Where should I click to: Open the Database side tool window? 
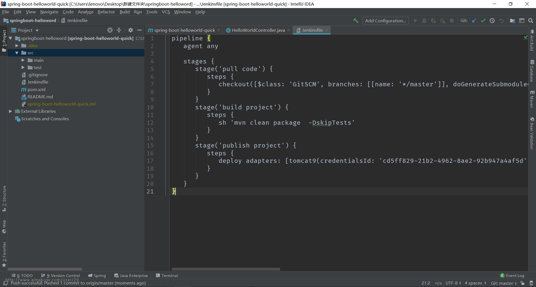point(532,71)
